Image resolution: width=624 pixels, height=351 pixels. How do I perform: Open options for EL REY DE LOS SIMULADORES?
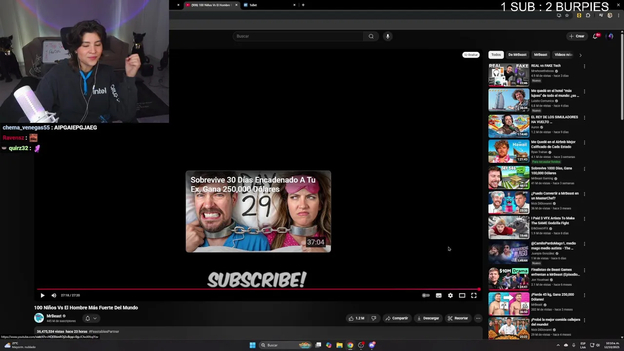(585, 117)
